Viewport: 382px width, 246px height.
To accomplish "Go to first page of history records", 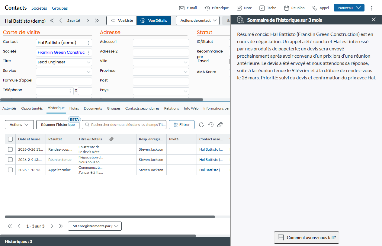I will (x=10, y=226).
